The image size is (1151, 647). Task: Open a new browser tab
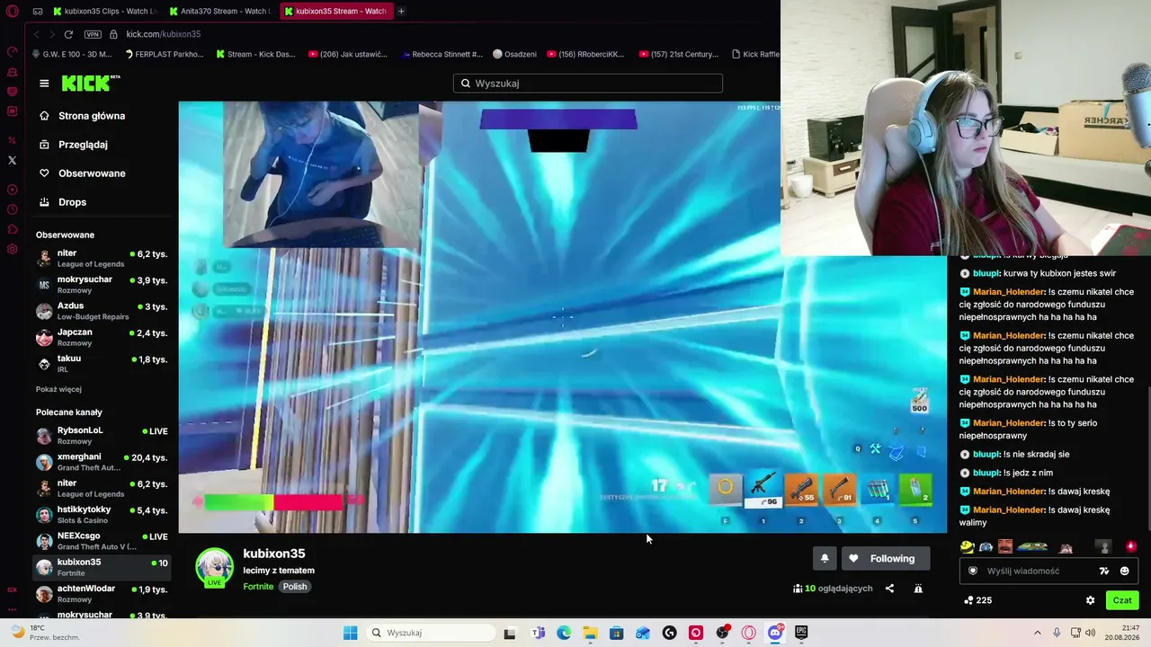pos(401,11)
